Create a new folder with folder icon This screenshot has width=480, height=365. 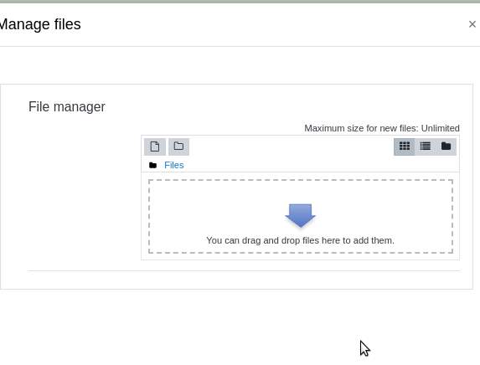click(178, 147)
